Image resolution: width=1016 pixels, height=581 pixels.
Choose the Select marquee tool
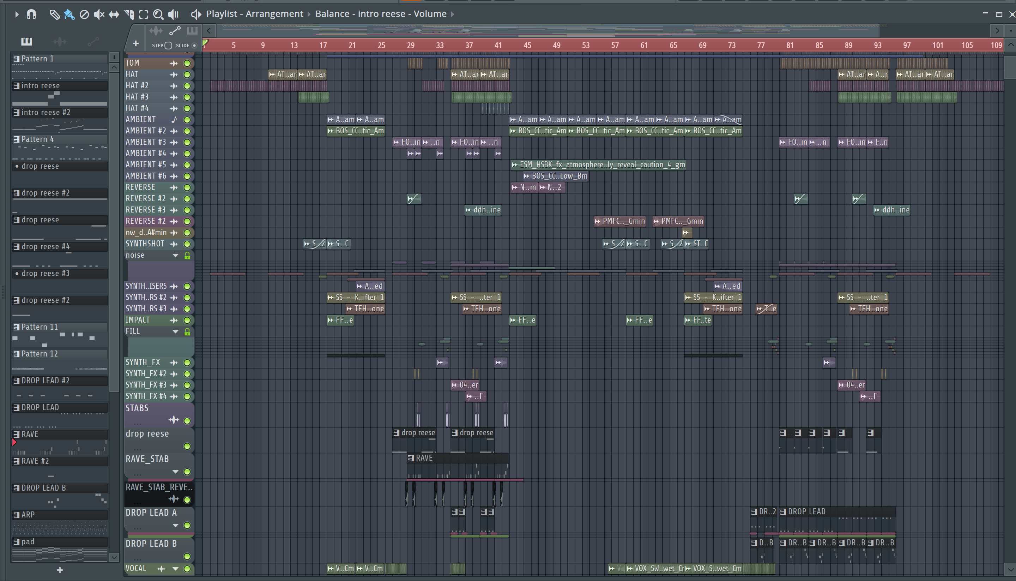click(x=144, y=15)
